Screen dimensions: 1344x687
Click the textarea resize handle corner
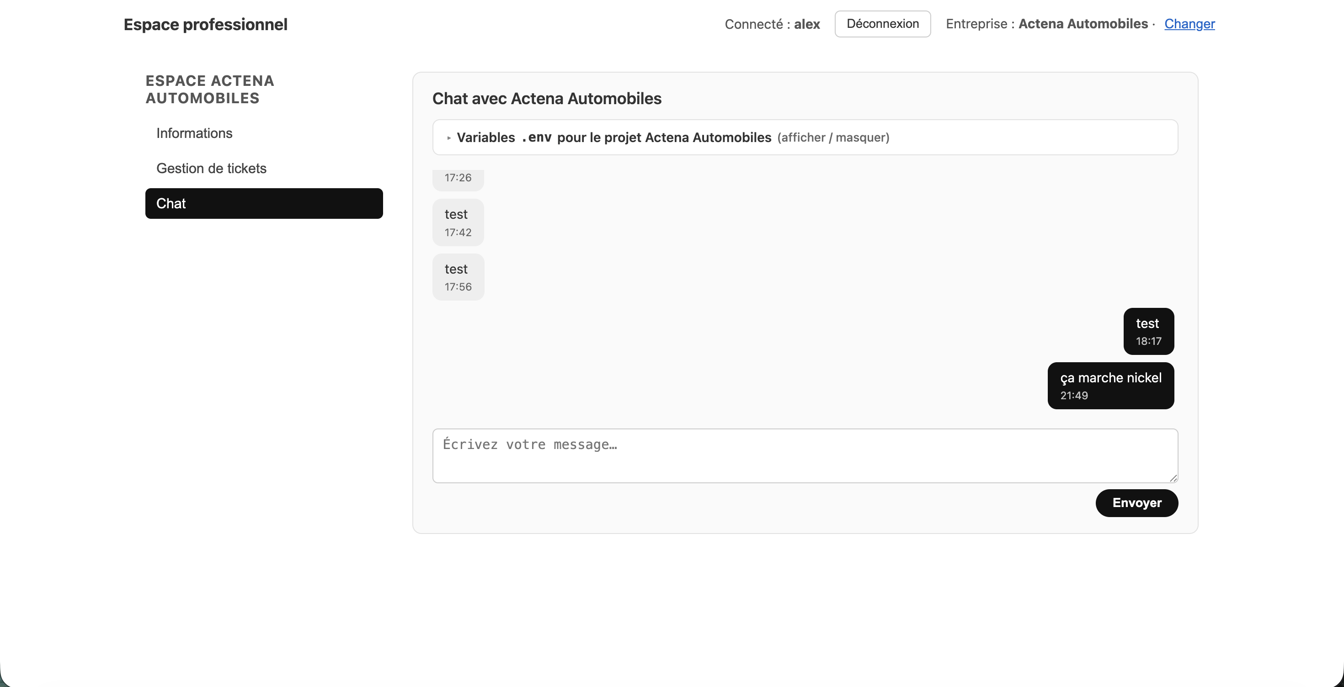(x=1173, y=478)
